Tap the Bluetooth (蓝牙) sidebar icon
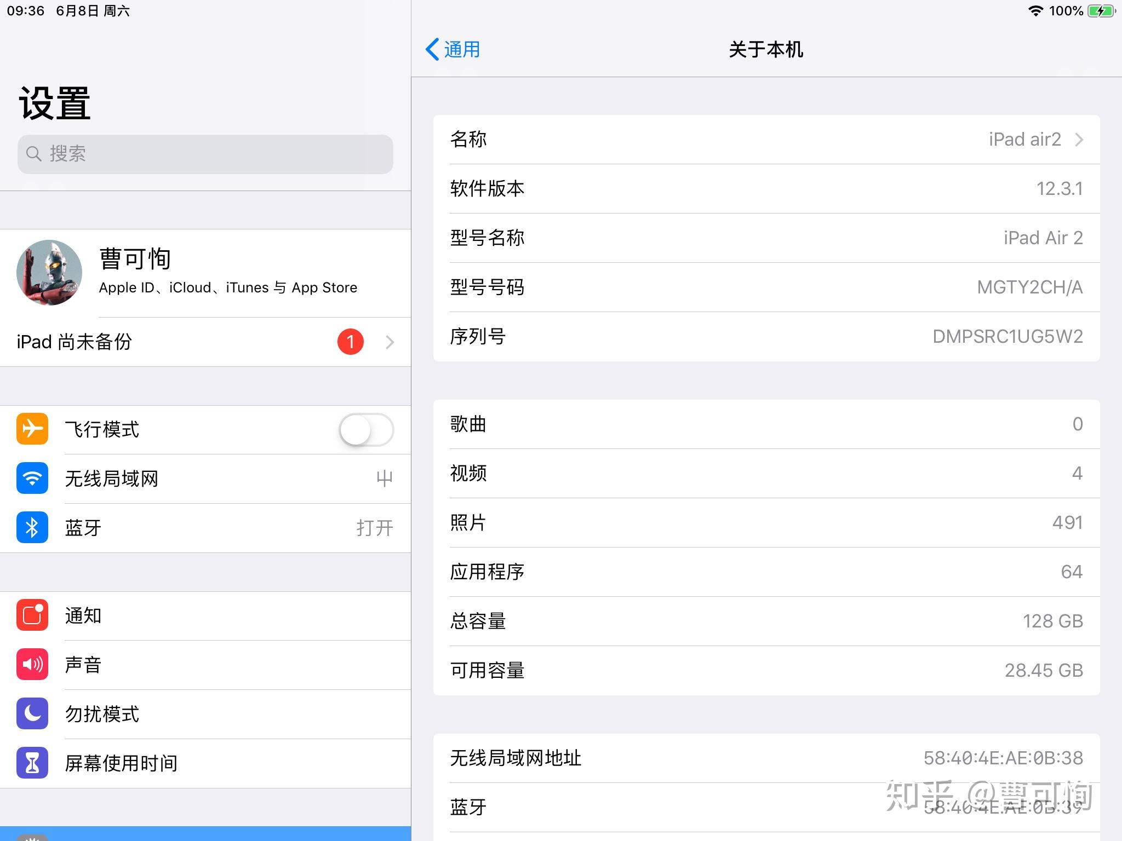The height and width of the screenshot is (841, 1122). pos(32,527)
